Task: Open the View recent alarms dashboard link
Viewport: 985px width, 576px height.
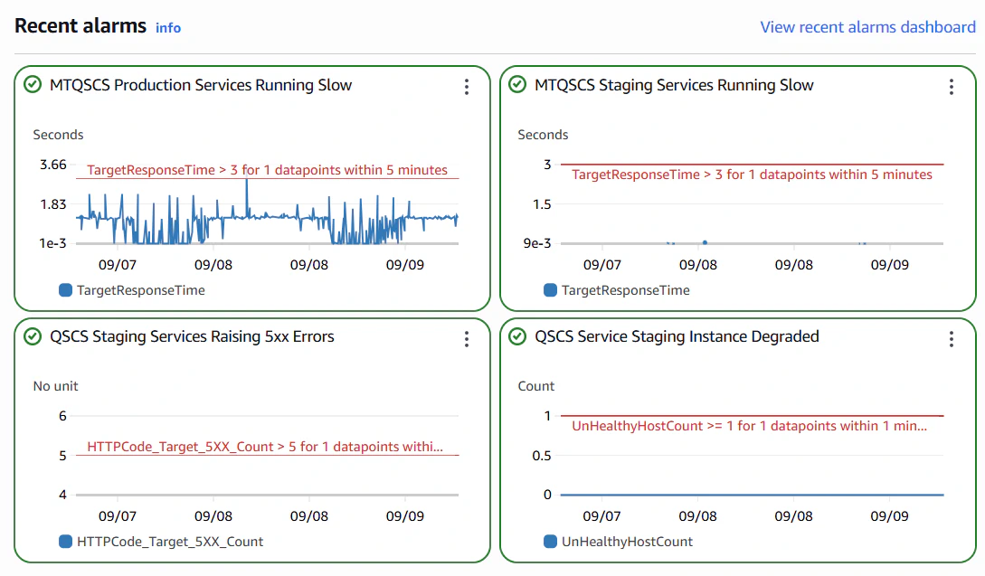Action: click(867, 27)
